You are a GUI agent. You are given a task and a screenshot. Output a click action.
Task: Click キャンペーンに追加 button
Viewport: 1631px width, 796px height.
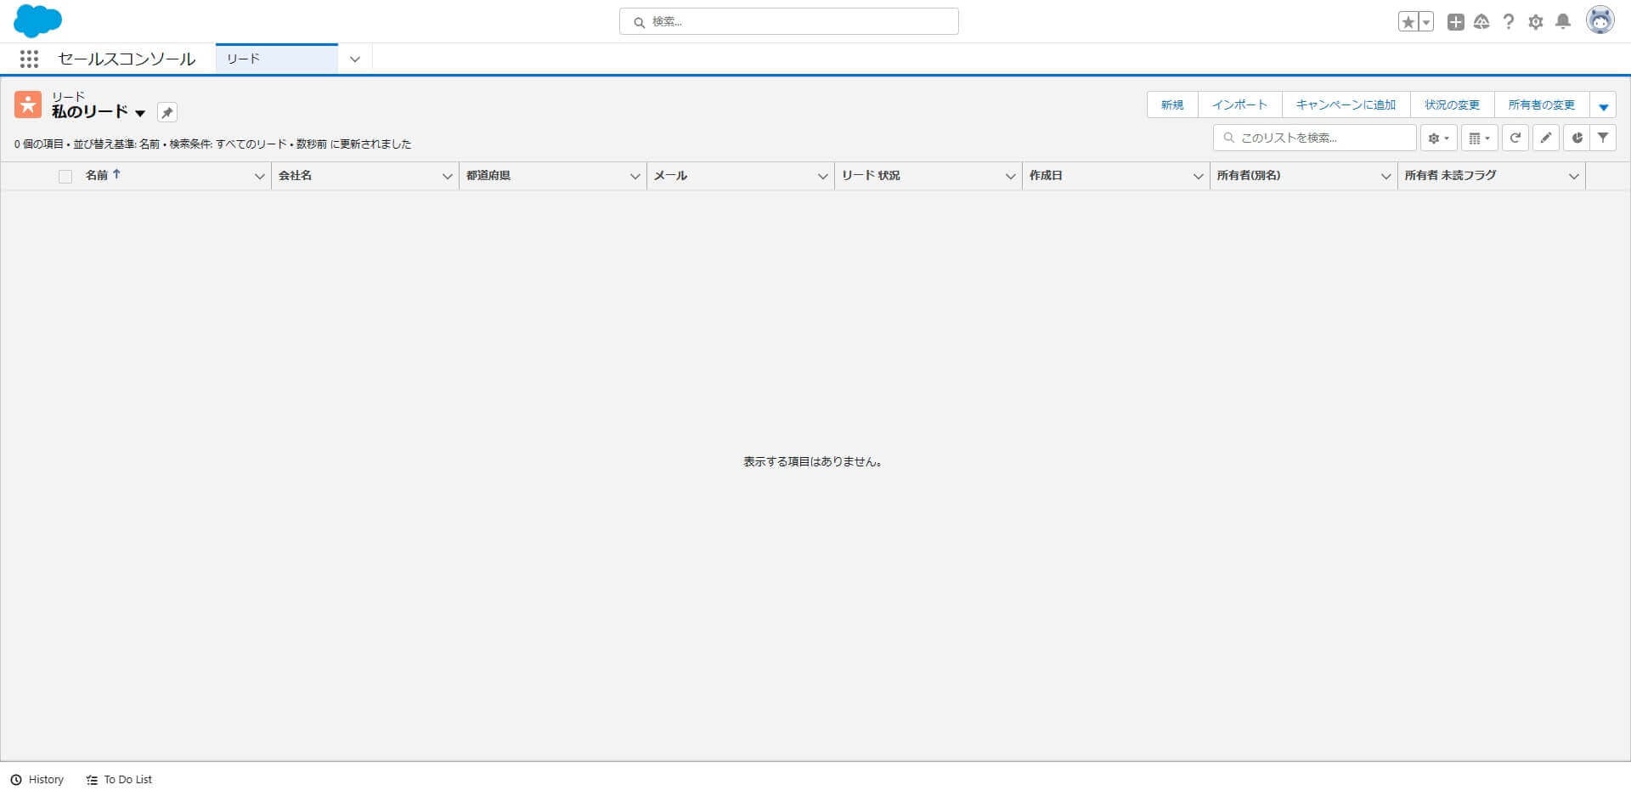pyautogui.click(x=1346, y=105)
